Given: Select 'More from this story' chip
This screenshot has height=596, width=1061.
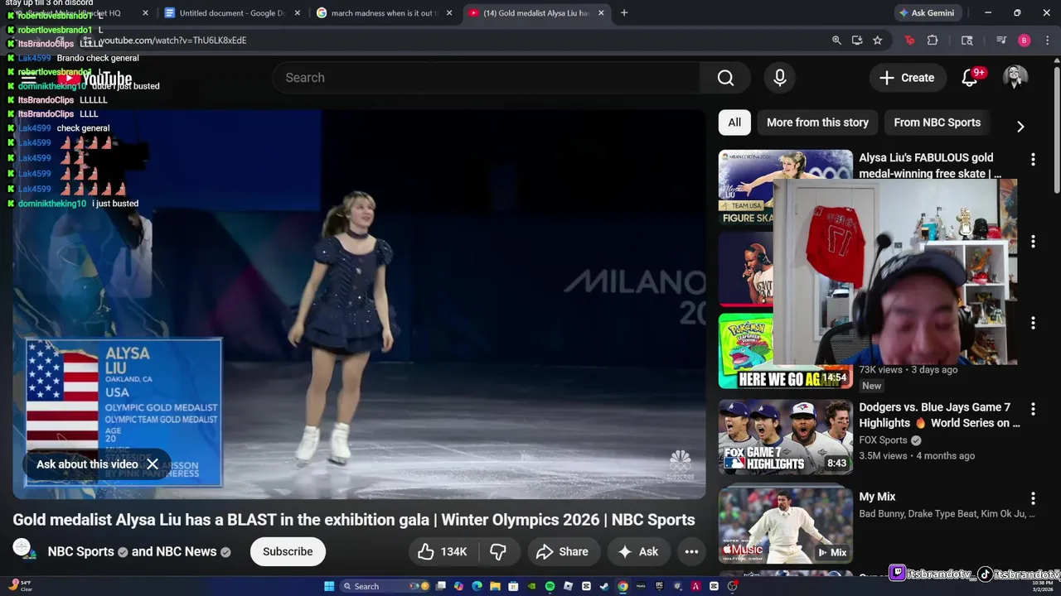Looking at the screenshot, I should coord(817,123).
